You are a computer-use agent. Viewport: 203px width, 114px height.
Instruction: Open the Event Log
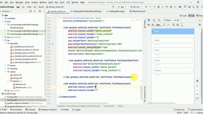click(179, 110)
